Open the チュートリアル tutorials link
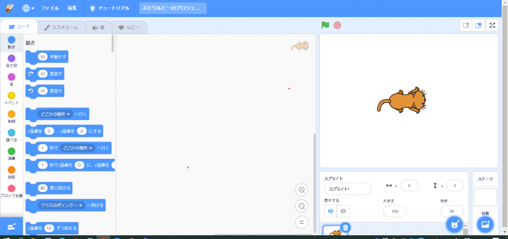508x239 pixels. tap(109, 8)
